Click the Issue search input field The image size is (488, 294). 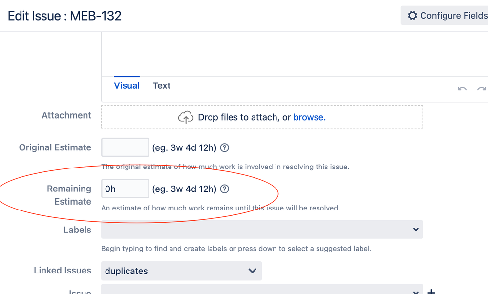click(262, 289)
